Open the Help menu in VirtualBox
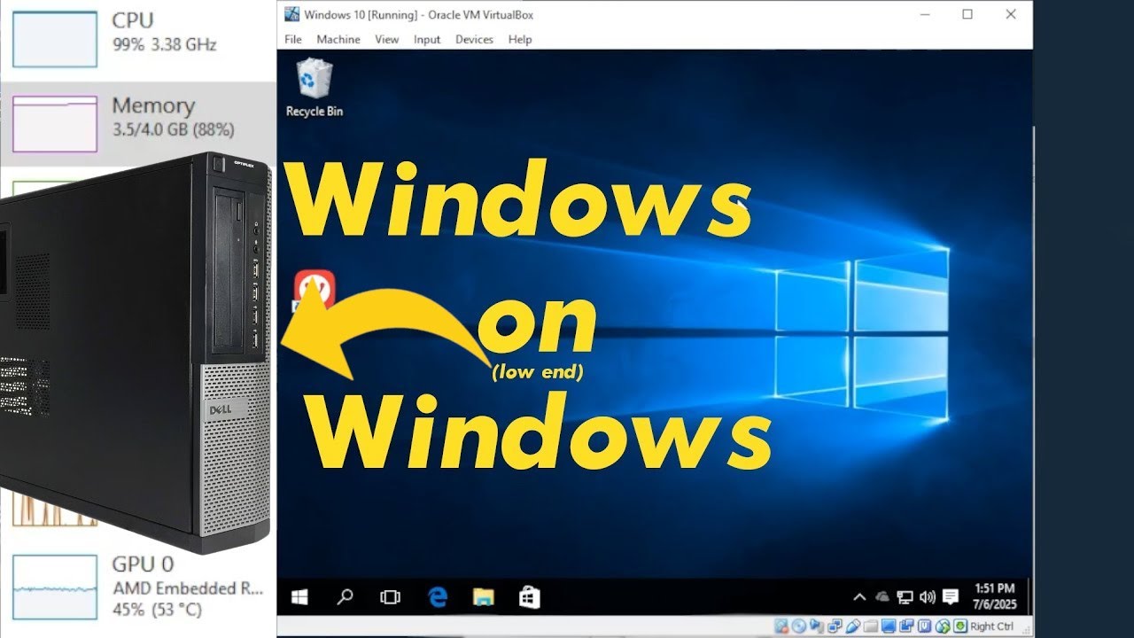This screenshot has height=638, width=1134. [x=520, y=39]
